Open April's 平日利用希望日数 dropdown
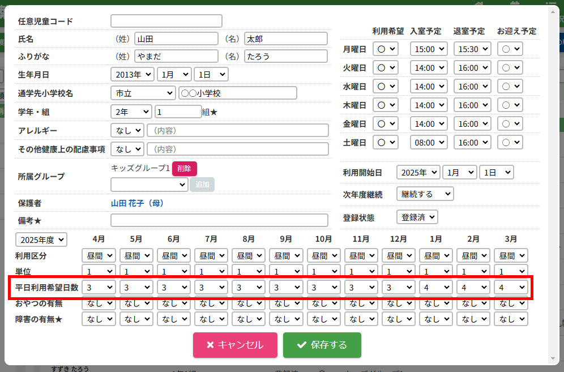This screenshot has height=372, width=564. [x=99, y=288]
